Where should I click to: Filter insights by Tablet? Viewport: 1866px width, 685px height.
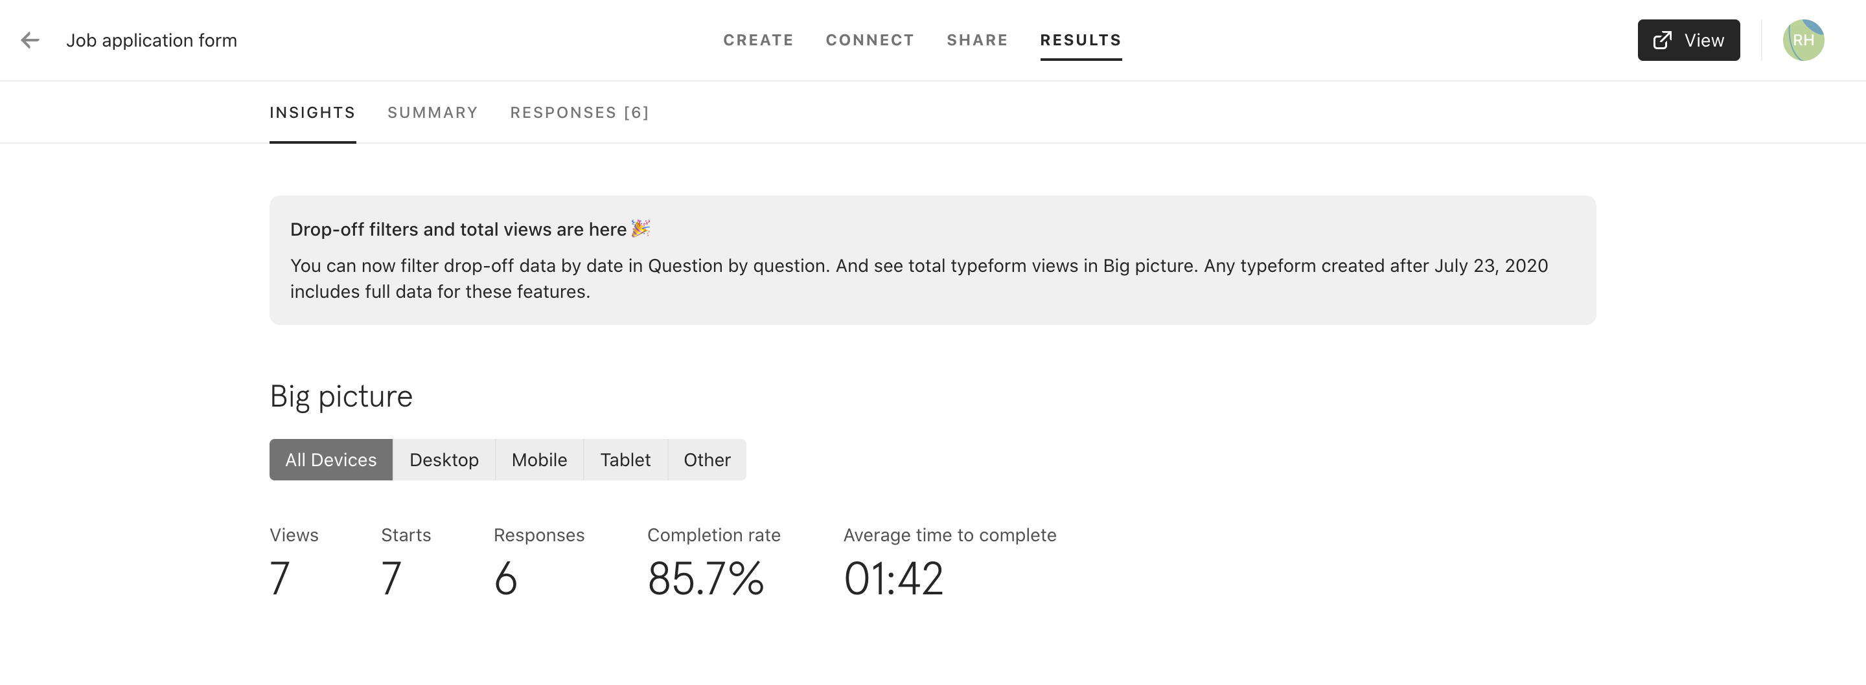pyautogui.click(x=625, y=460)
